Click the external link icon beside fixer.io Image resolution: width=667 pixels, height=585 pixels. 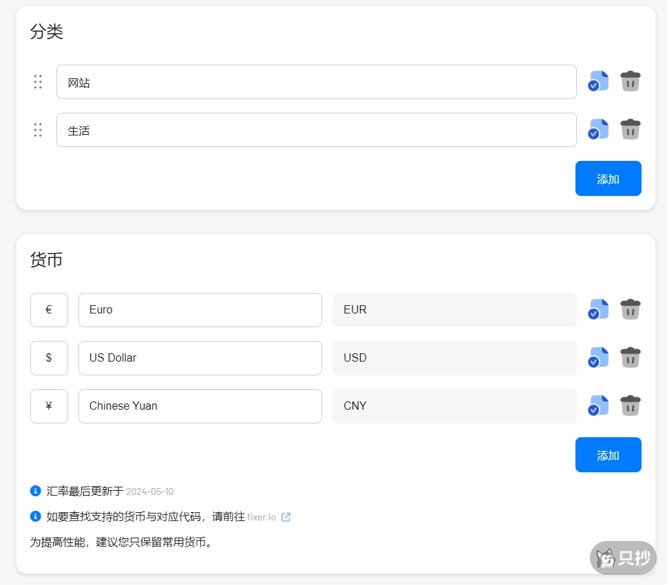(x=286, y=517)
